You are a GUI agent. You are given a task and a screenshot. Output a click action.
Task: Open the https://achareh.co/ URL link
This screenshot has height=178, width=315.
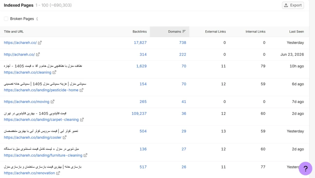coord(20,42)
